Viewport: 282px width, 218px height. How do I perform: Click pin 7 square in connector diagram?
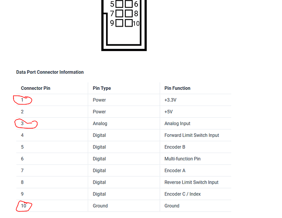(x=119, y=14)
